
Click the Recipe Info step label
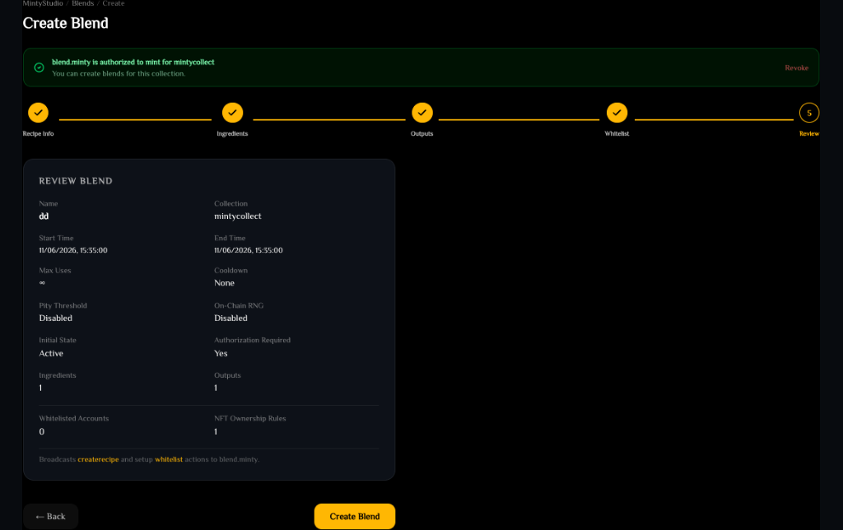[38, 134]
